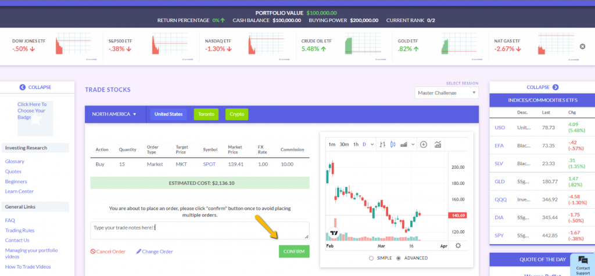Viewport: 595px width, 276px height.
Task: Open the chart indicators icon
Action: click(x=438, y=144)
